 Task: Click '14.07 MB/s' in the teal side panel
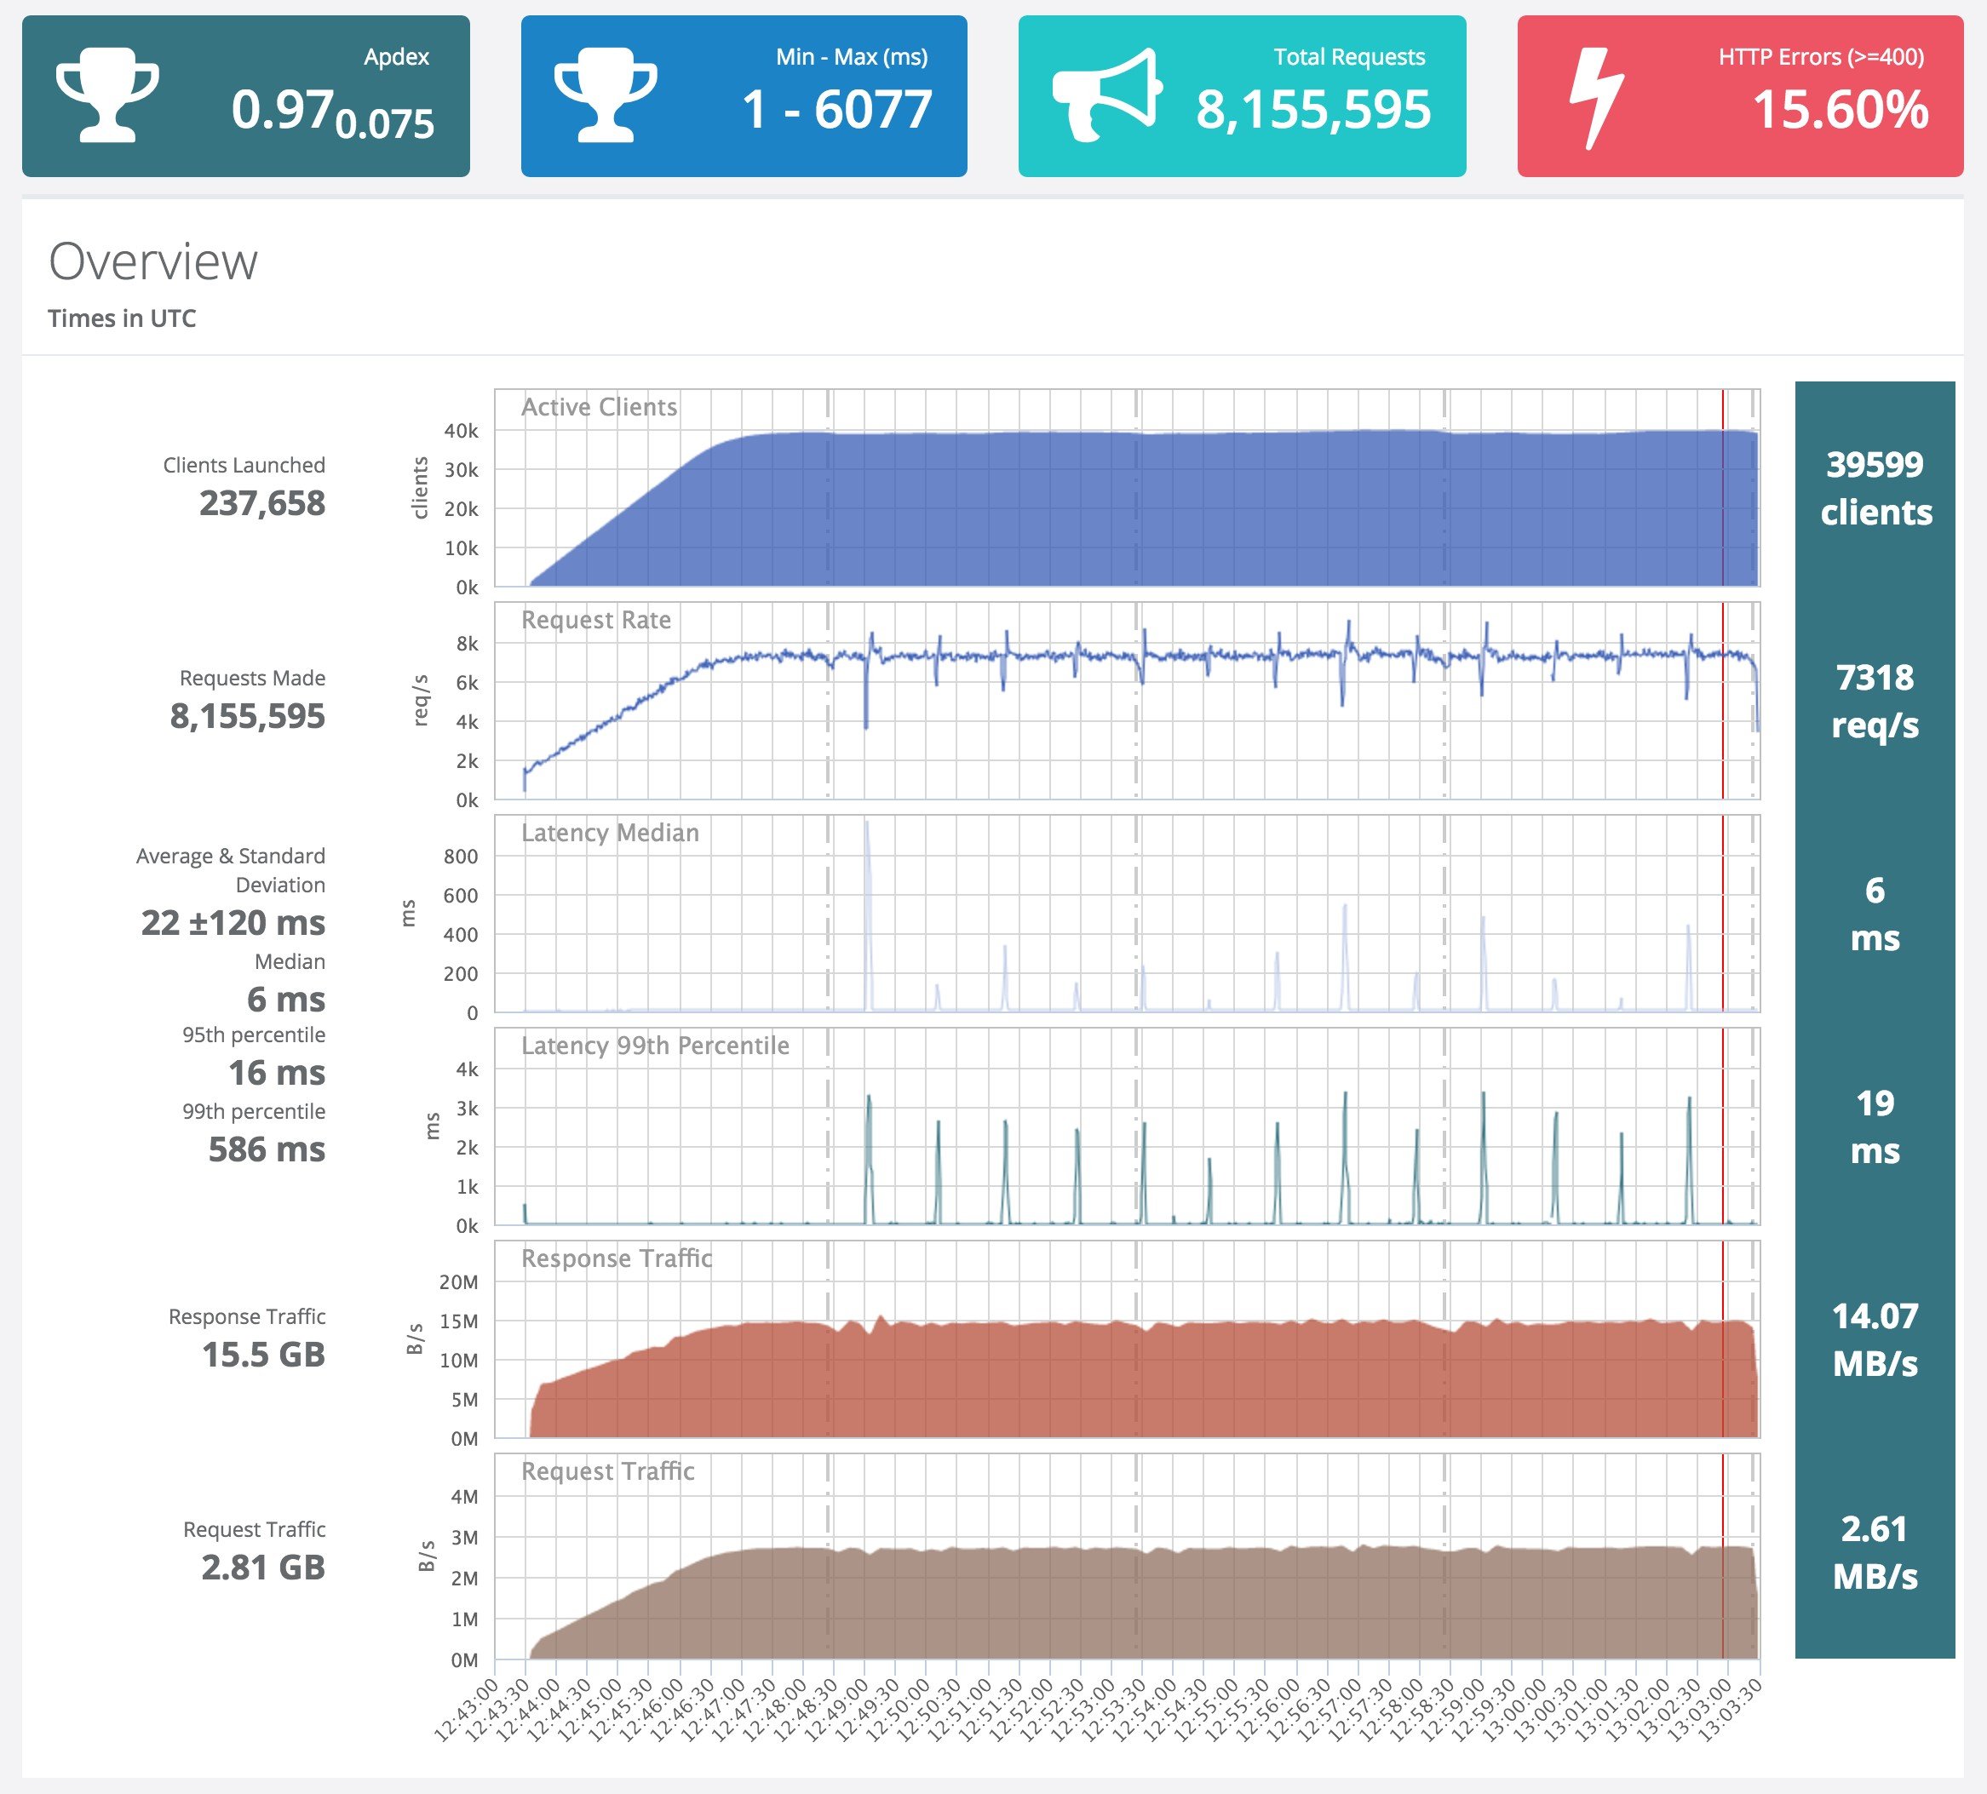(x=1875, y=1338)
